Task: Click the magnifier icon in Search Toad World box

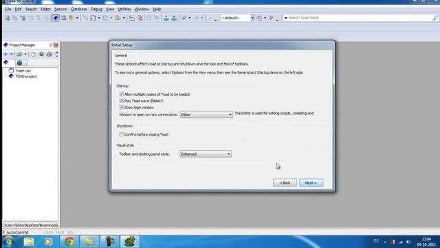Action: (435, 18)
